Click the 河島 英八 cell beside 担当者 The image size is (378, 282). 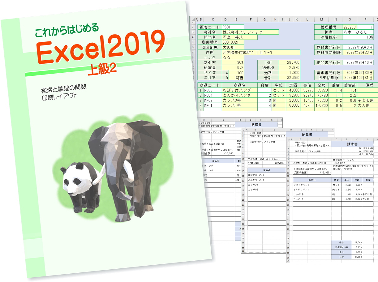239,37
